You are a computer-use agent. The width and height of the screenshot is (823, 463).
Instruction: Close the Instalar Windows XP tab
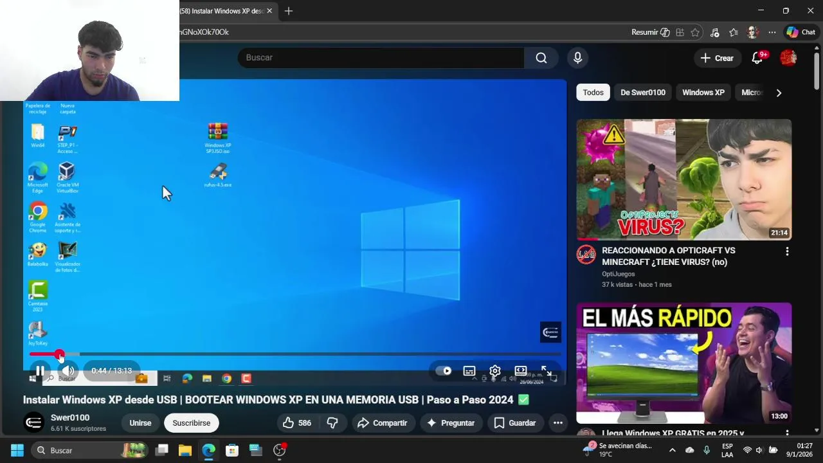pos(269,11)
